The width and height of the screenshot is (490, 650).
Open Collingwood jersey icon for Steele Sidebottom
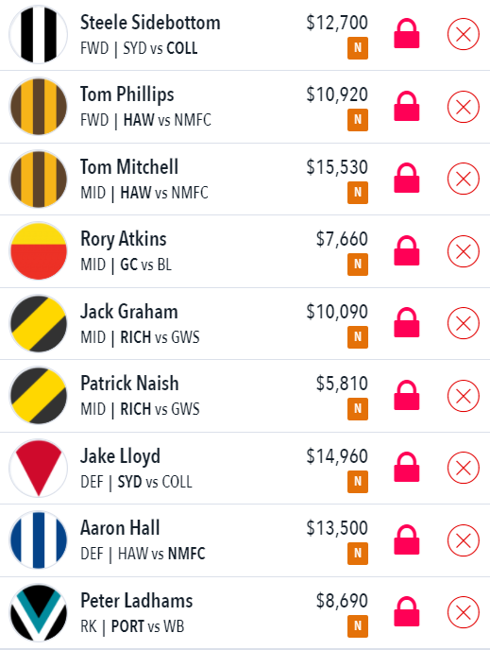point(38,34)
